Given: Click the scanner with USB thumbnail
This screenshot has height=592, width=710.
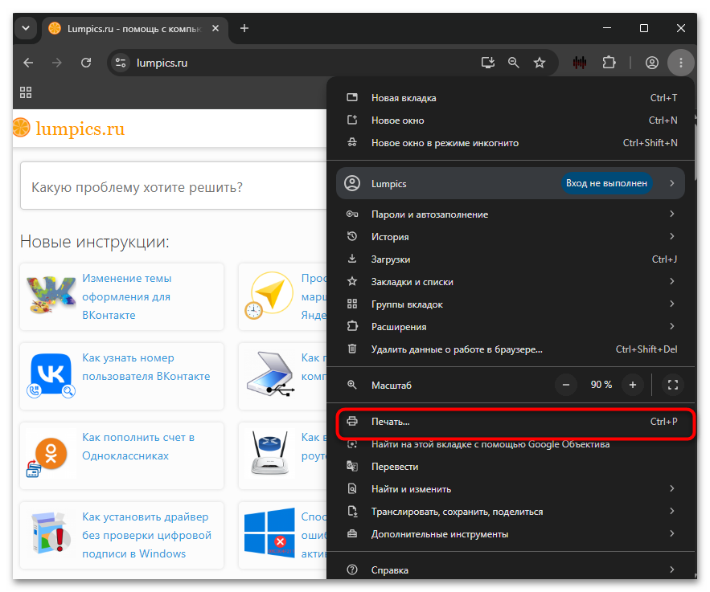Looking at the screenshot, I should pyautogui.click(x=271, y=374).
